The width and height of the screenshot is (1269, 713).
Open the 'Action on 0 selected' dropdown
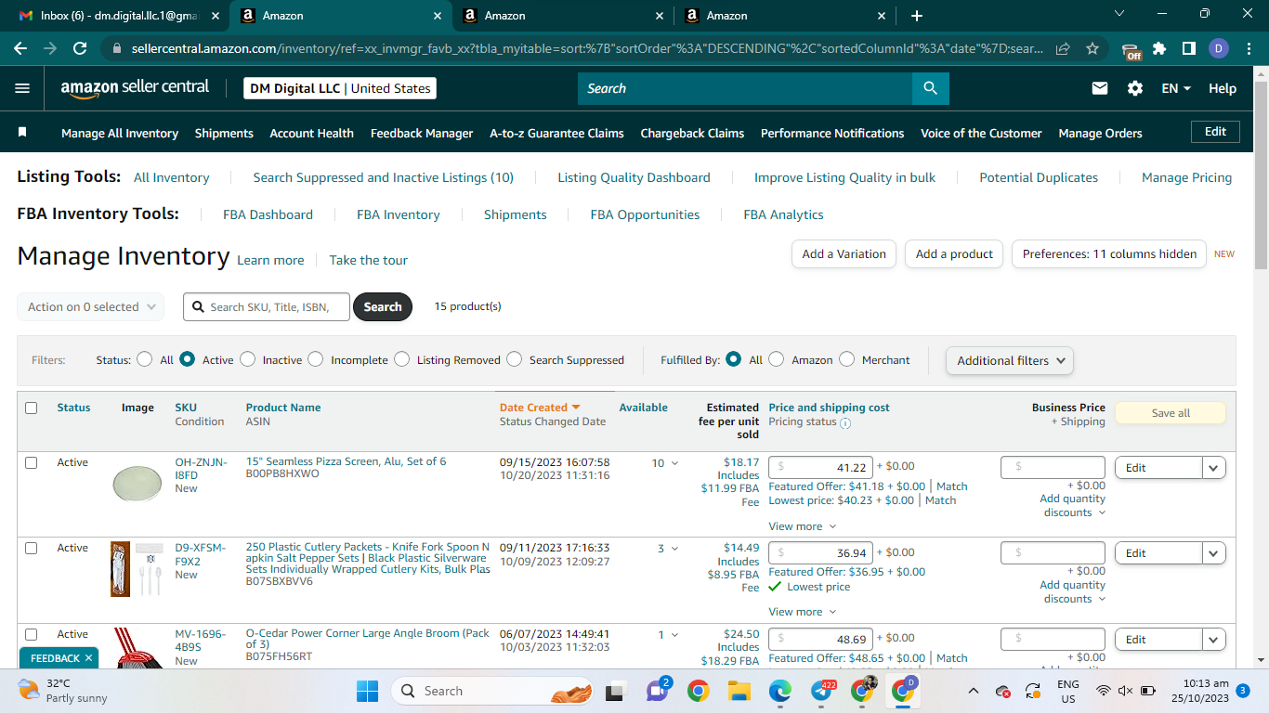[x=91, y=306]
